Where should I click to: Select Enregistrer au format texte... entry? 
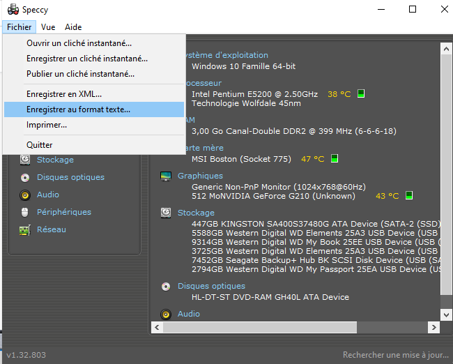94,109
